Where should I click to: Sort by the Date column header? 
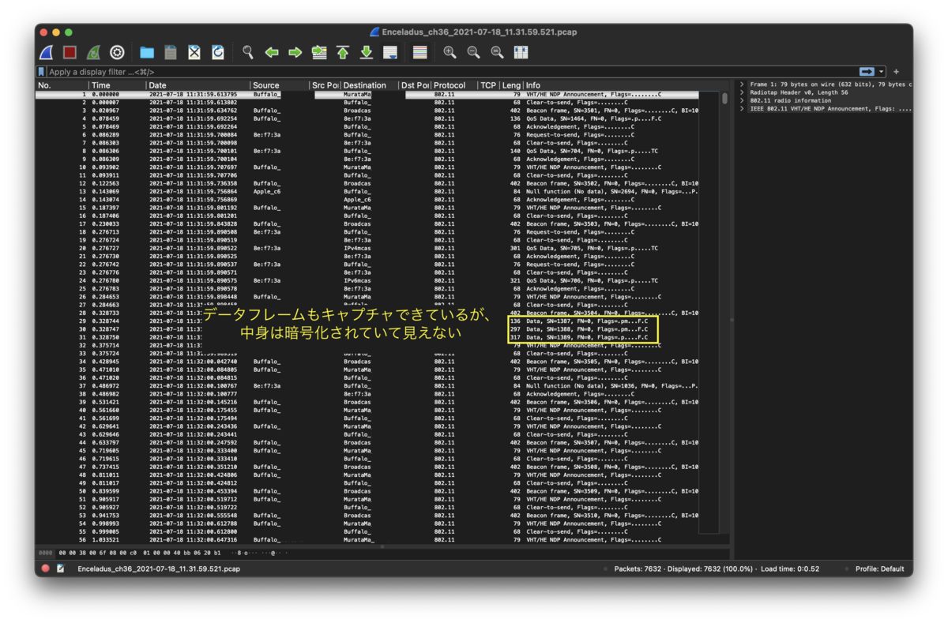coord(198,85)
